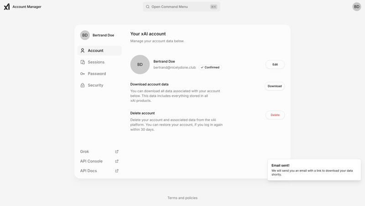
Task: Click external-link icon next to Grok
Action: coord(117,151)
